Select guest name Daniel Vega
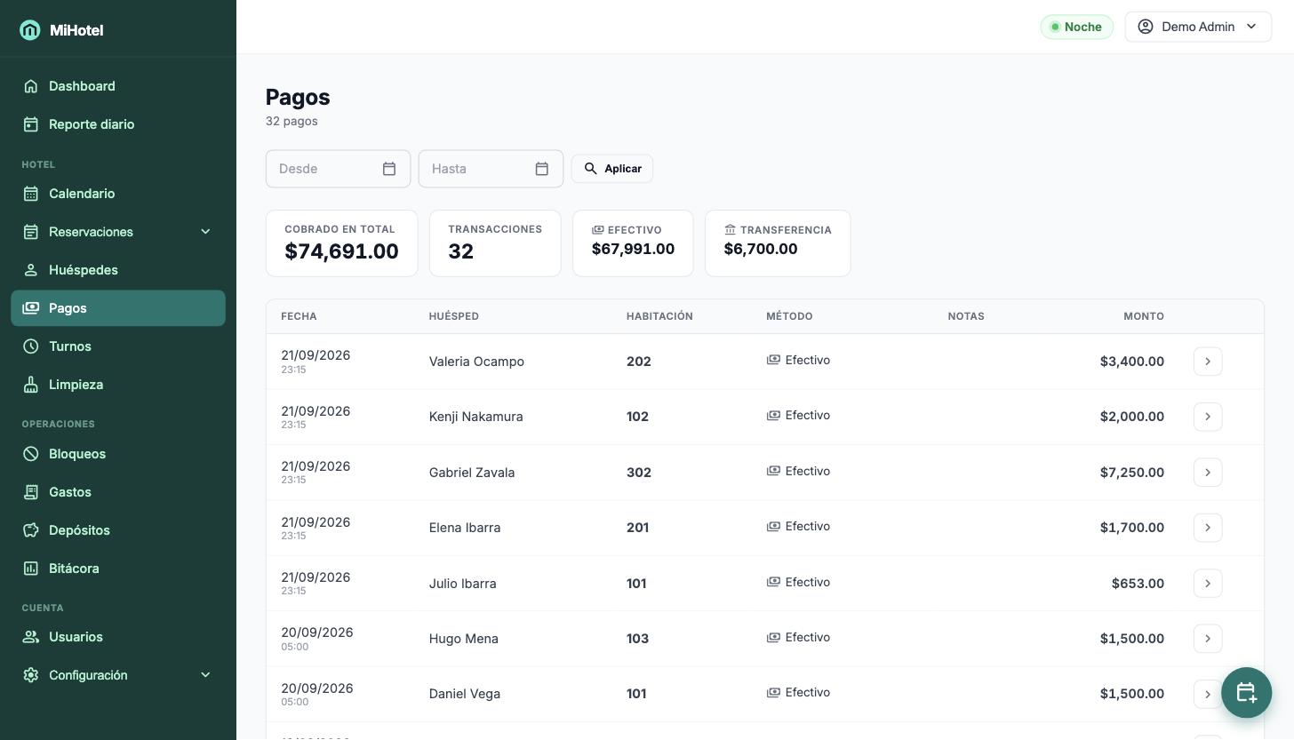The image size is (1294, 740). point(465,694)
